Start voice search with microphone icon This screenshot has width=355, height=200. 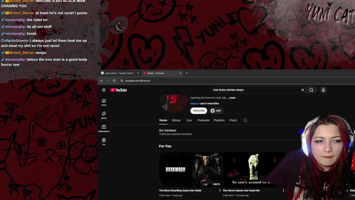tap(323, 90)
